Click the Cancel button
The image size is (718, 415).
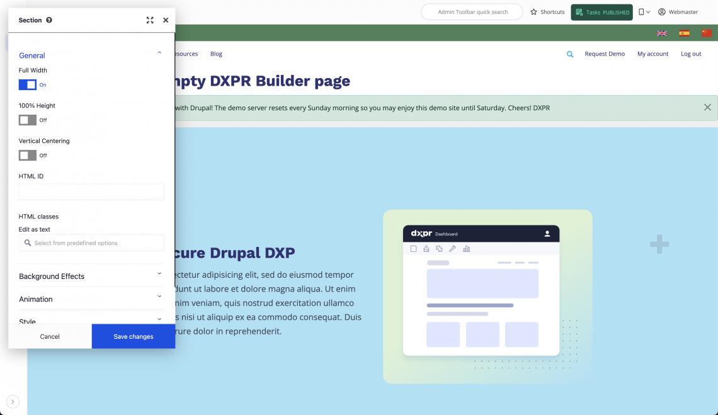pos(50,336)
